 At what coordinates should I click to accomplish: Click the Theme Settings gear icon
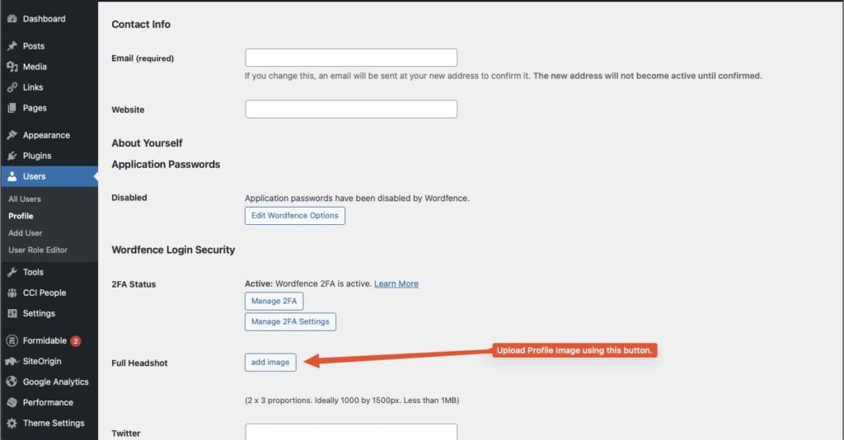[x=12, y=423]
